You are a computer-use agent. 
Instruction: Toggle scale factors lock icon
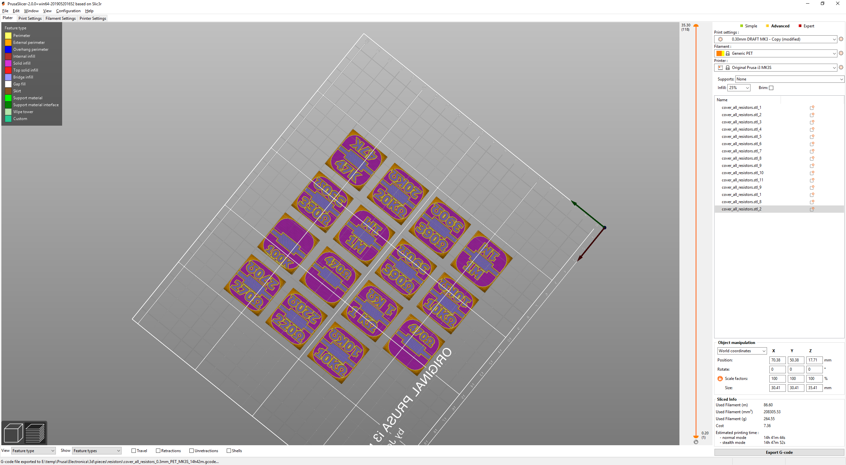pyautogui.click(x=720, y=379)
